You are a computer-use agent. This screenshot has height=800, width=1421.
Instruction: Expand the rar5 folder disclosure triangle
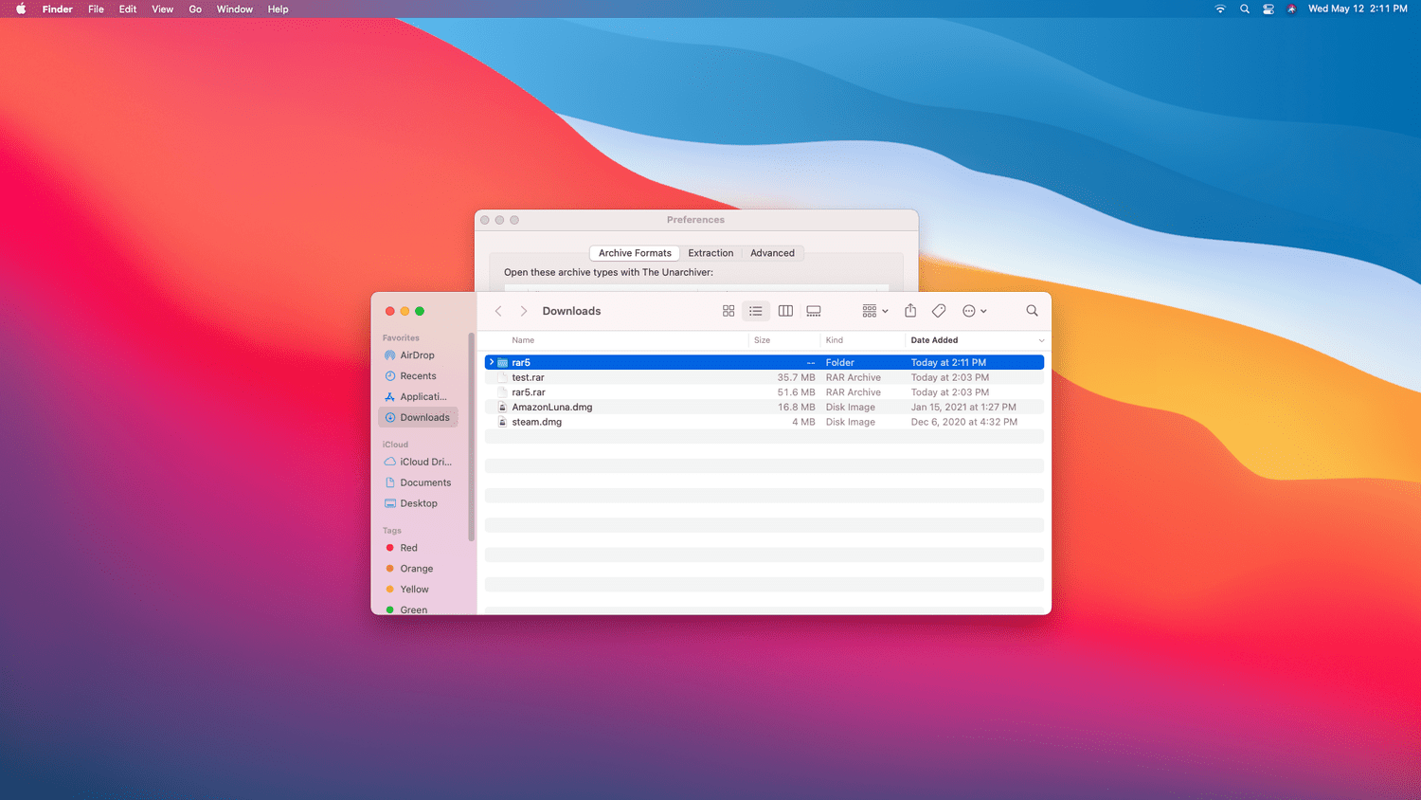[491, 362]
